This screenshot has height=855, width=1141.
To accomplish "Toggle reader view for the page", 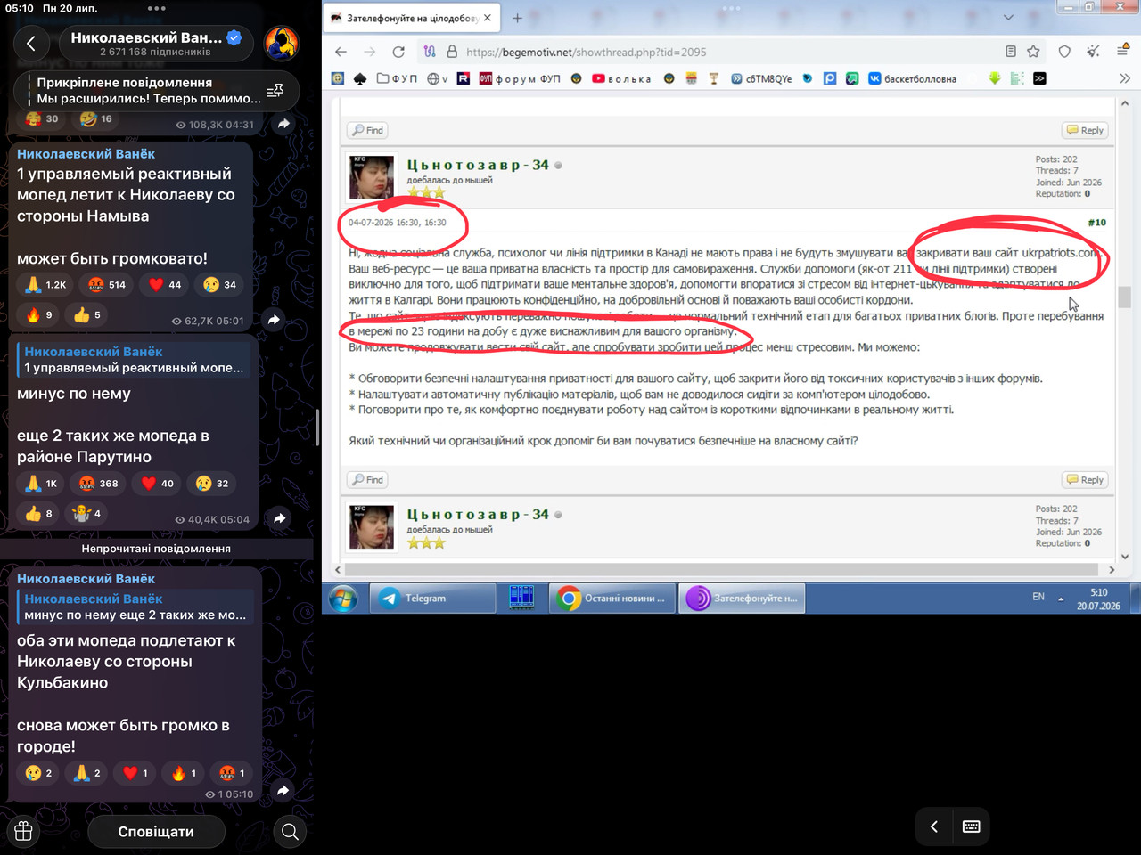I will tap(1010, 52).
